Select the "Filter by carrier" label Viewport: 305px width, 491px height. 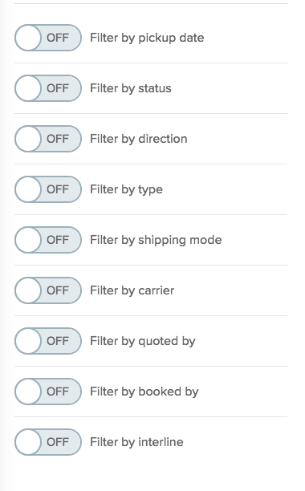pos(132,290)
